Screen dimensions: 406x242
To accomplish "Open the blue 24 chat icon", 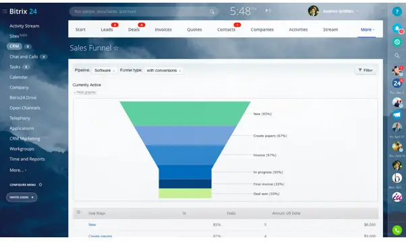I will point(397,83).
